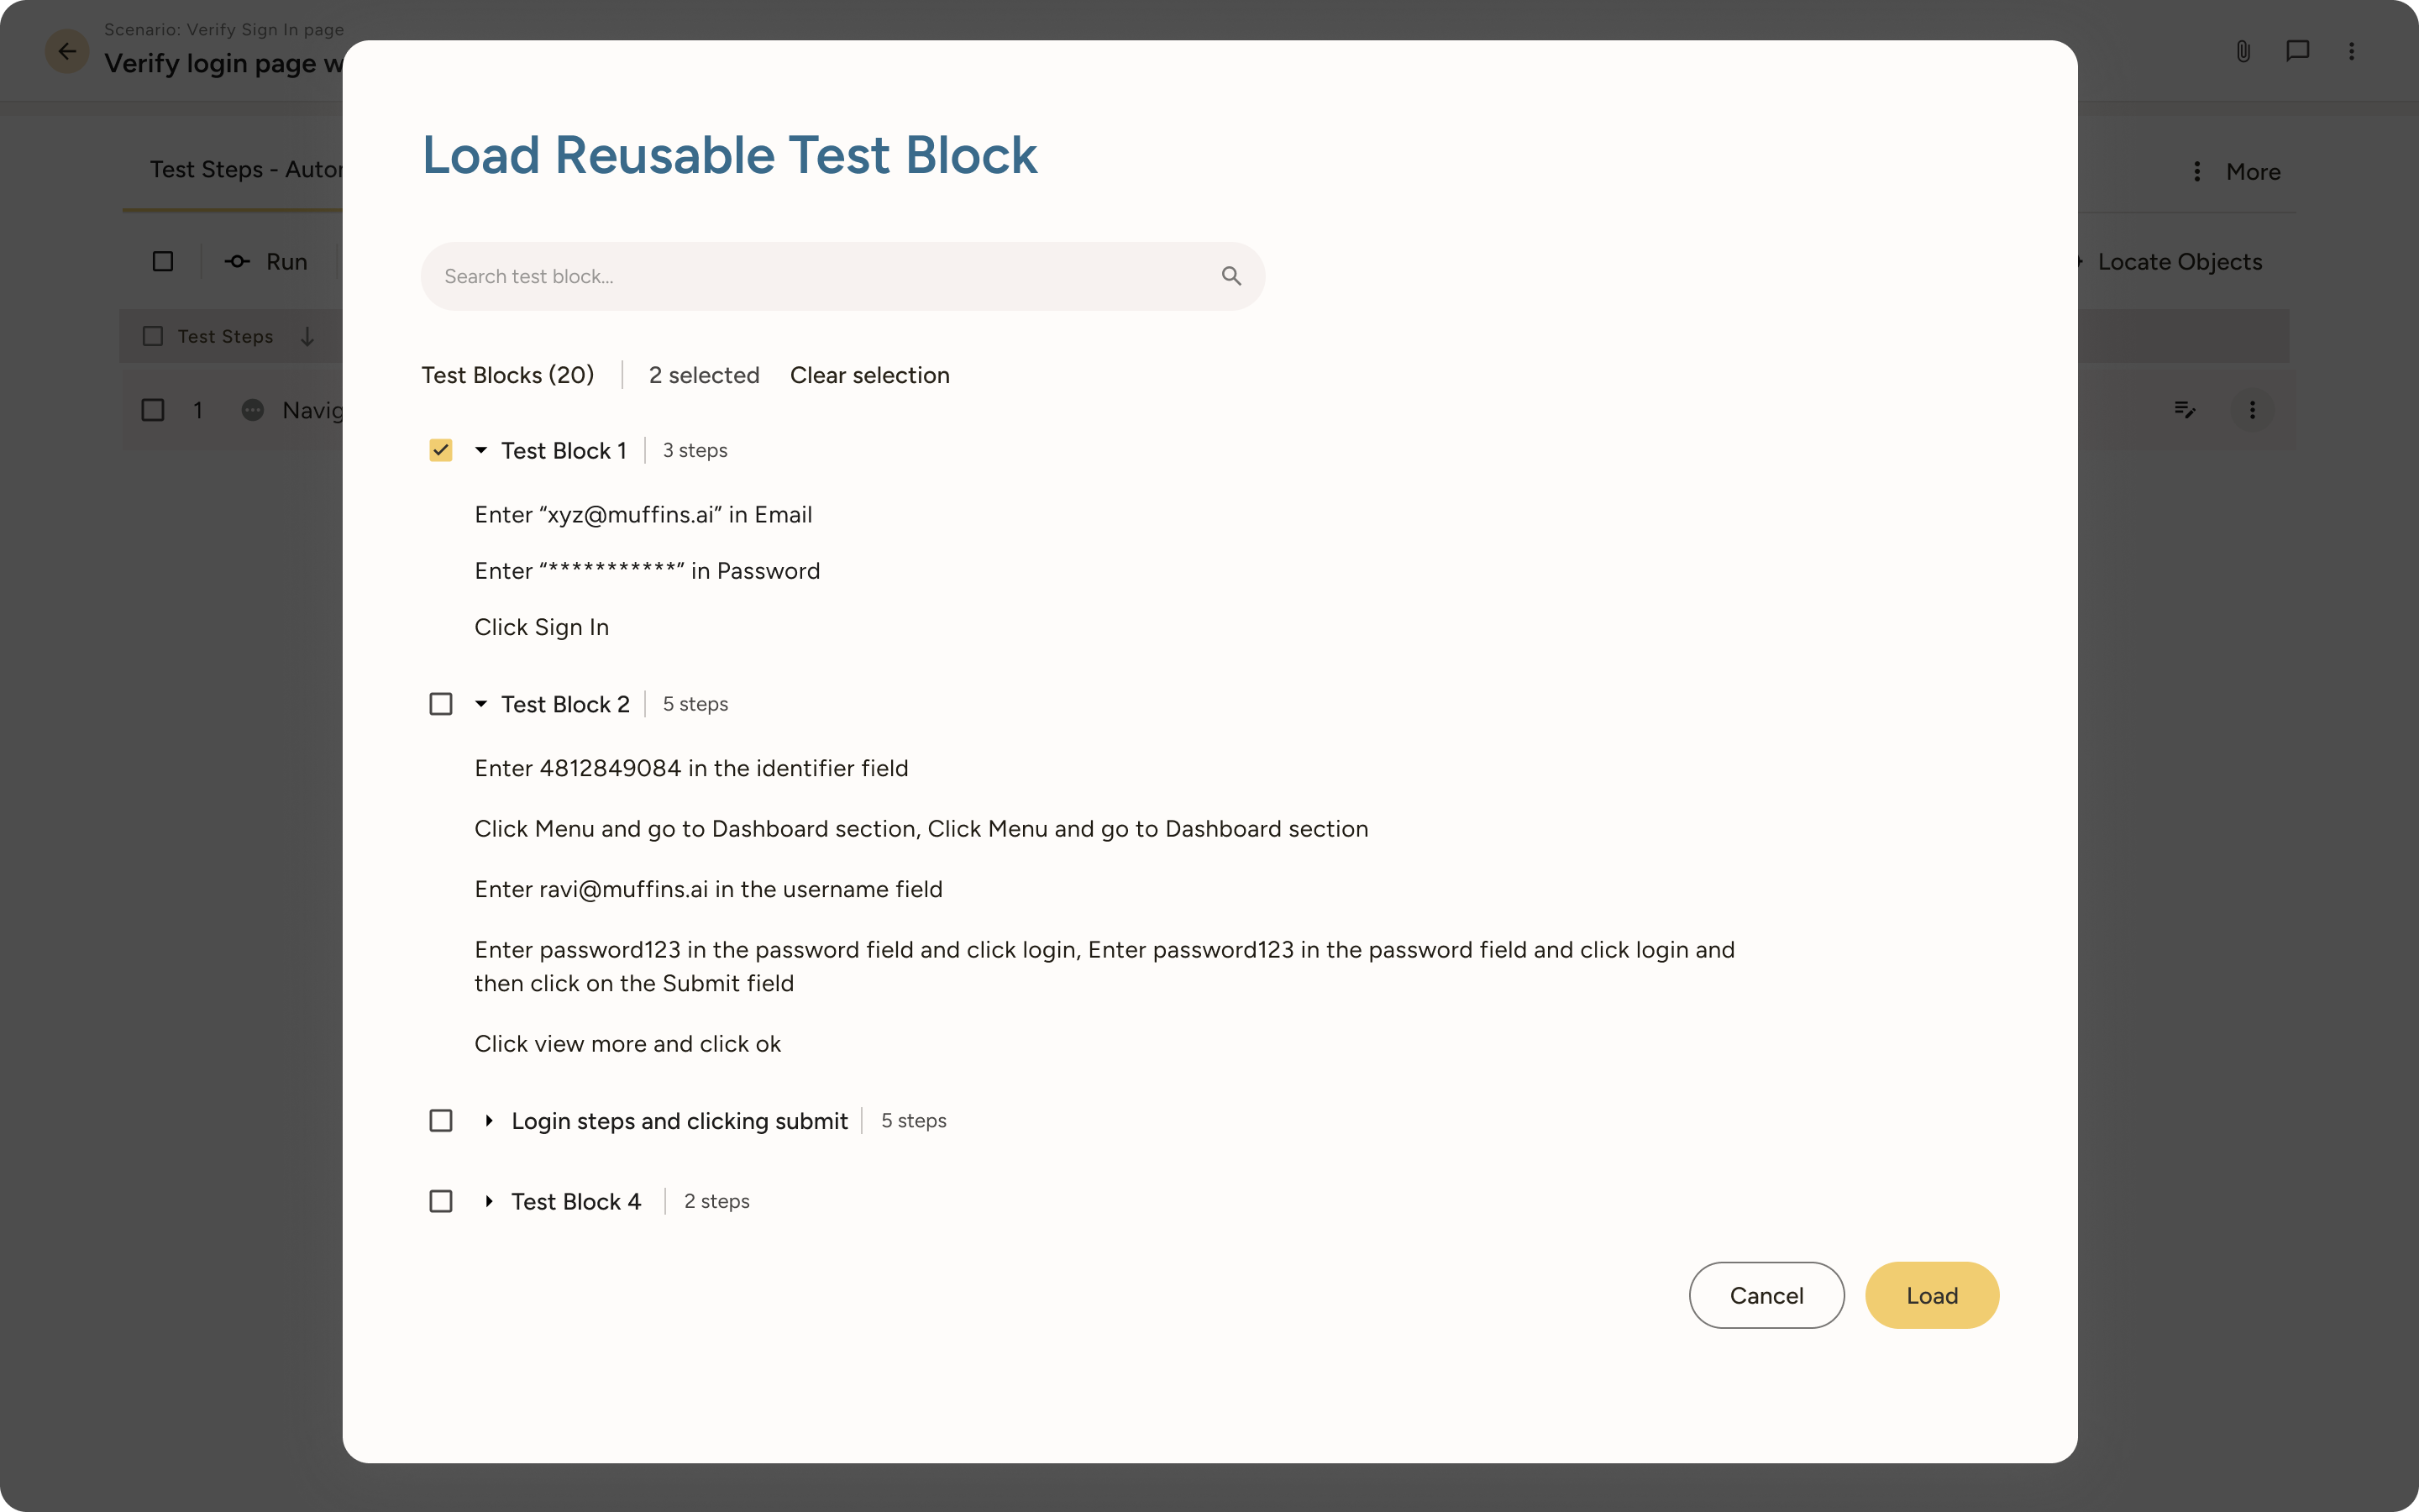Open the three-dot menu in top right
The image size is (2419, 1512).
pos(2351,50)
